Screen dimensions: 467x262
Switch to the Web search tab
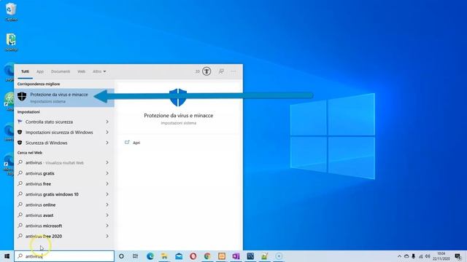(x=81, y=71)
